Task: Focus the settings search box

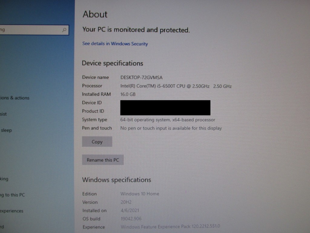Action: [34, 30]
